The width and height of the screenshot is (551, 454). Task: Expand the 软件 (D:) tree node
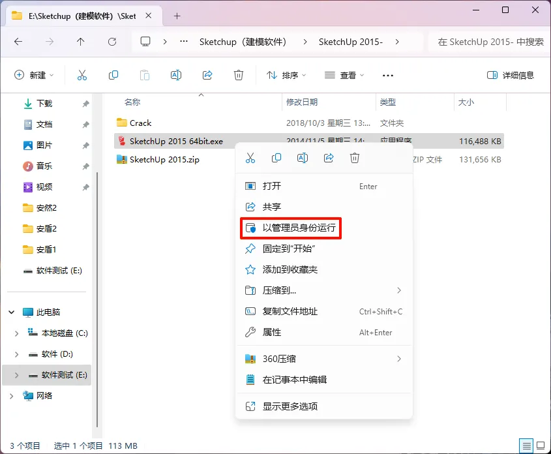(x=16, y=354)
